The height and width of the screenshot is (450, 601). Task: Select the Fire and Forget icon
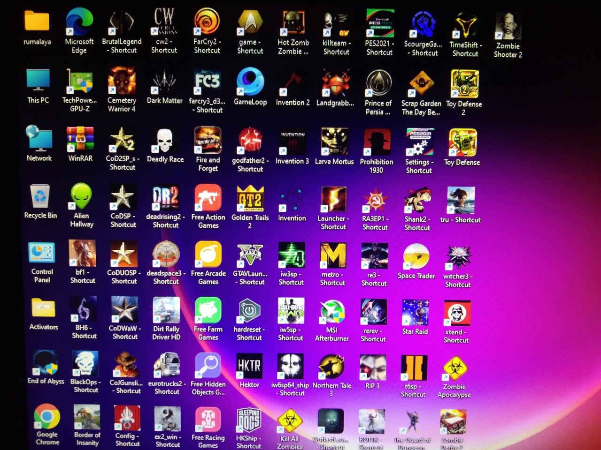point(208,140)
